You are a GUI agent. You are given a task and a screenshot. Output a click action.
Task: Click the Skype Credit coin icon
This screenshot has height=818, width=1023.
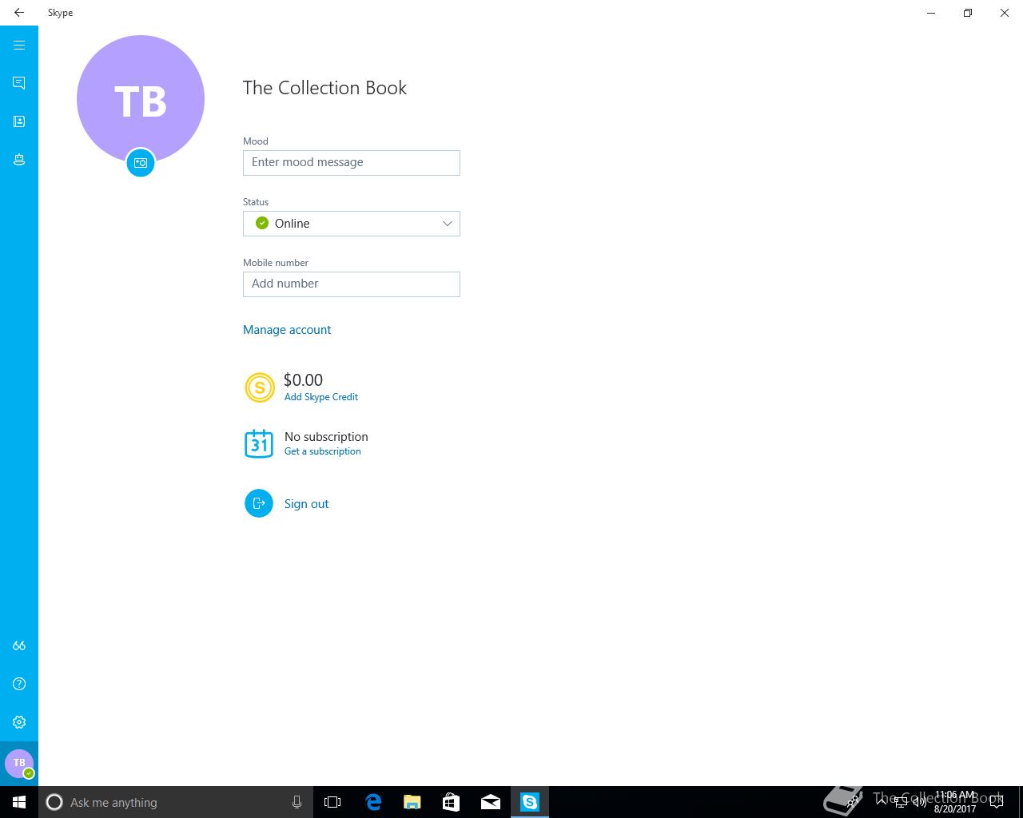(x=259, y=387)
